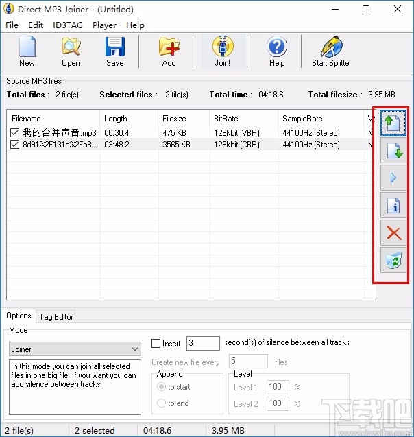This screenshot has height=437, width=414.
Task: Expand the Joiner mode dropdown
Action: click(x=75, y=349)
